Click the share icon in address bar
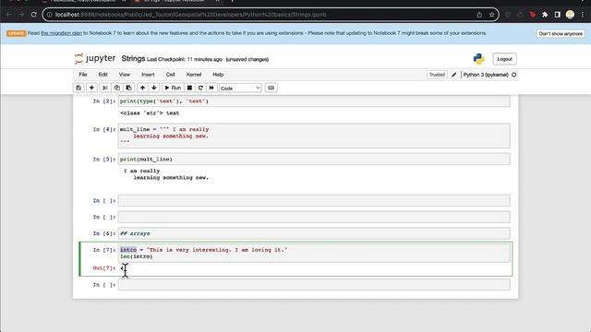591x332 pixels. pyautogui.click(x=479, y=15)
